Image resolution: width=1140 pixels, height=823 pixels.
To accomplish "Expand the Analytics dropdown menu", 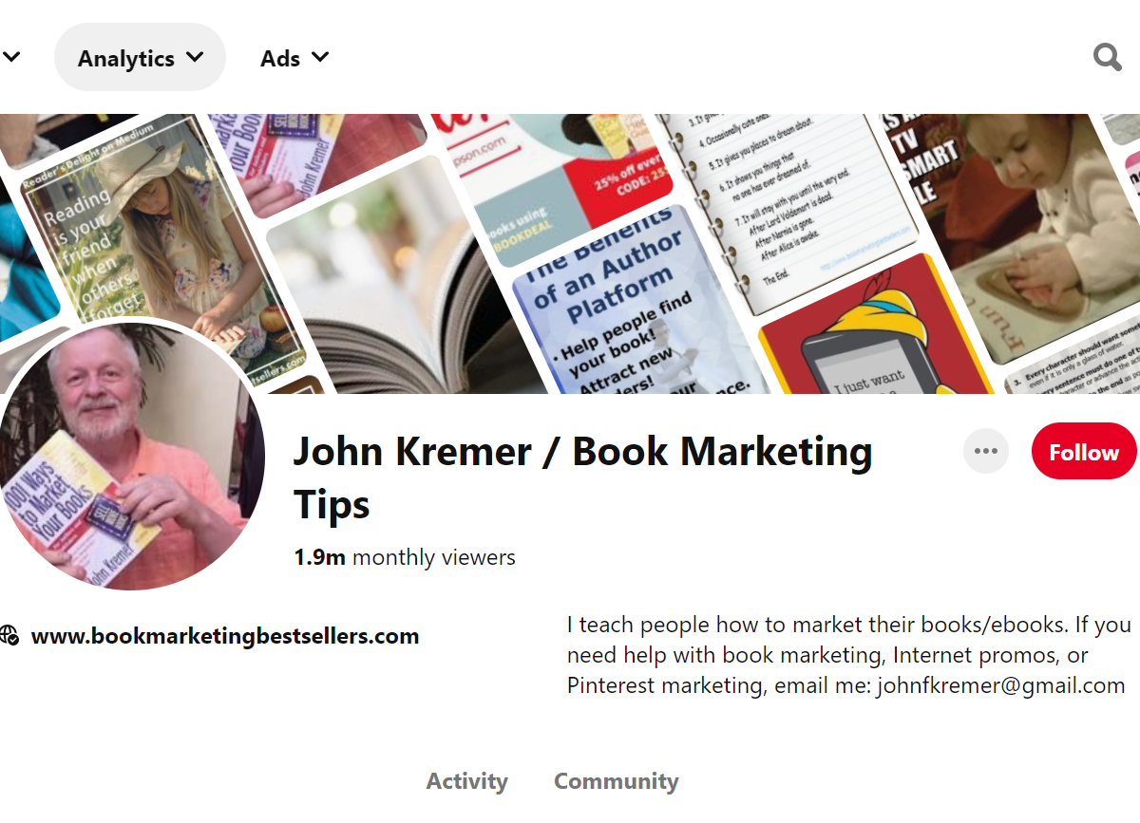I will 141,58.
